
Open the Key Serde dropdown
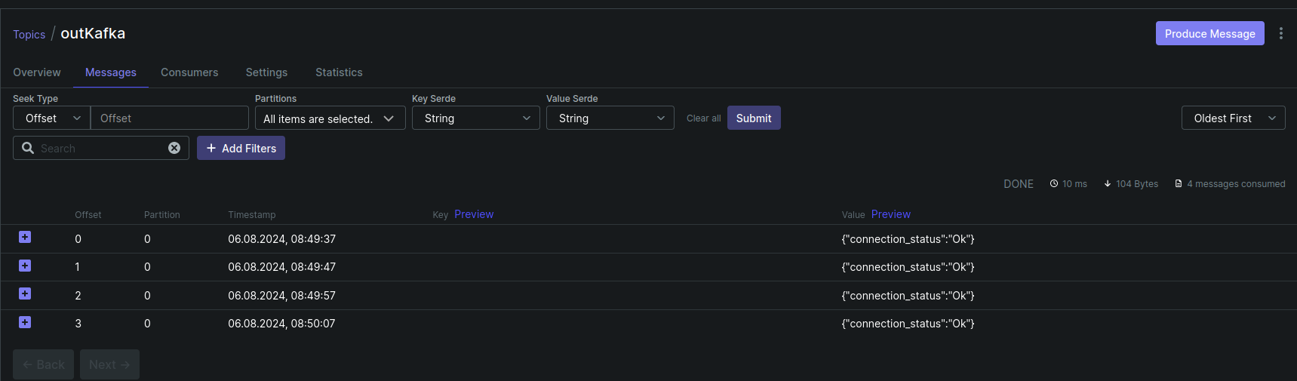click(x=475, y=118)
